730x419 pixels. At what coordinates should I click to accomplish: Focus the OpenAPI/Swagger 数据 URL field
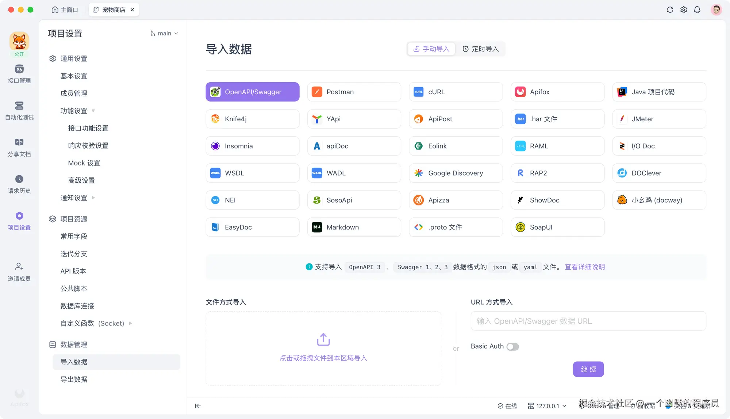(588, 321)
